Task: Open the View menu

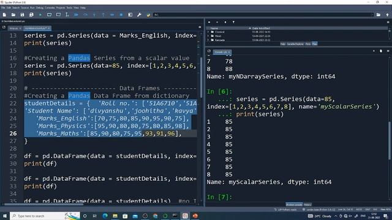Action: click(x=76, y=8)
